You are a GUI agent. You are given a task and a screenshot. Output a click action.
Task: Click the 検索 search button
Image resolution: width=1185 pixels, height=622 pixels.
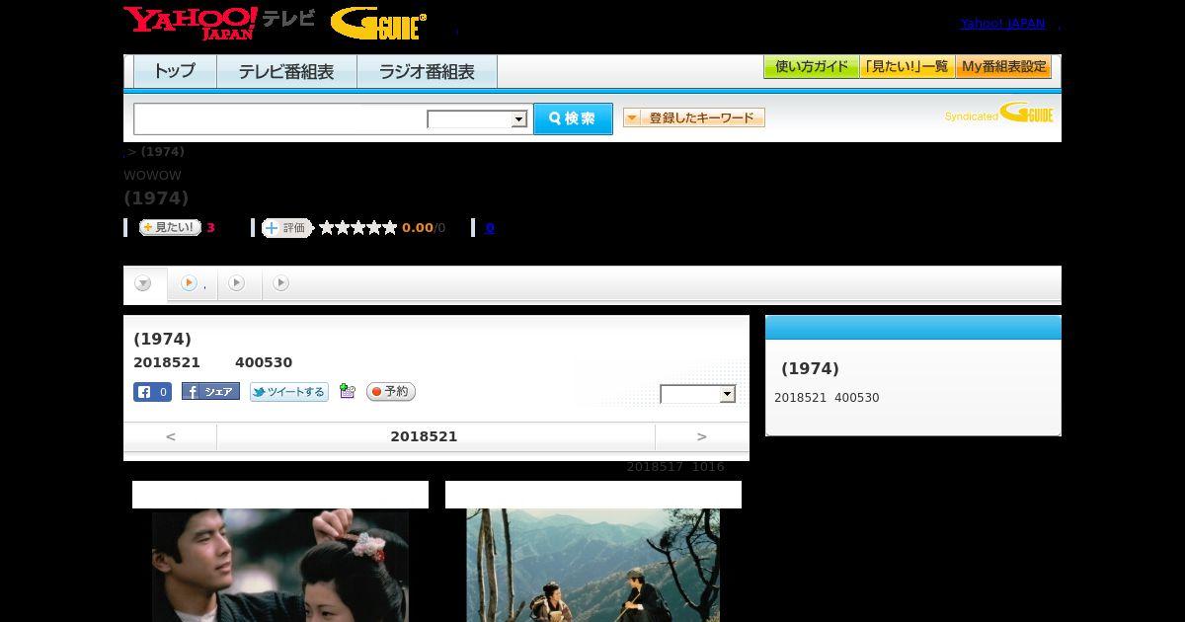coord(573,118)
